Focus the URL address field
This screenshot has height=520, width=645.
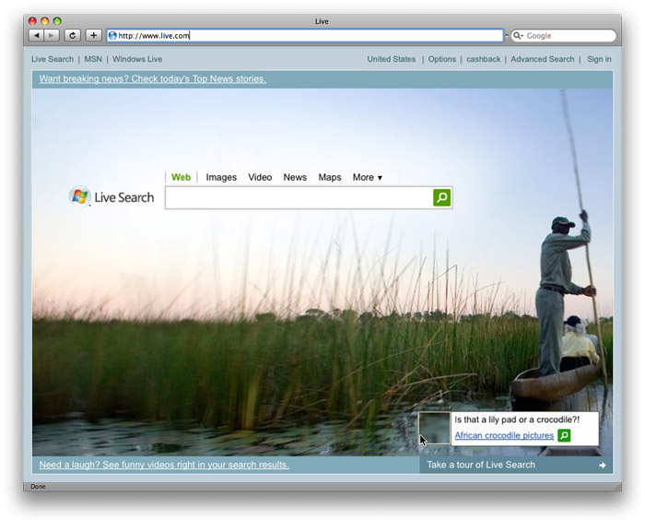point(305,36)
